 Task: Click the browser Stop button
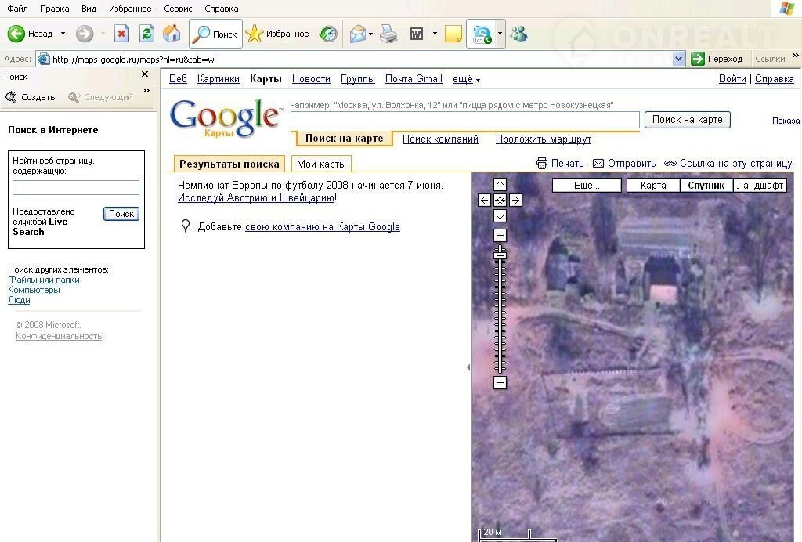(121, 34)
